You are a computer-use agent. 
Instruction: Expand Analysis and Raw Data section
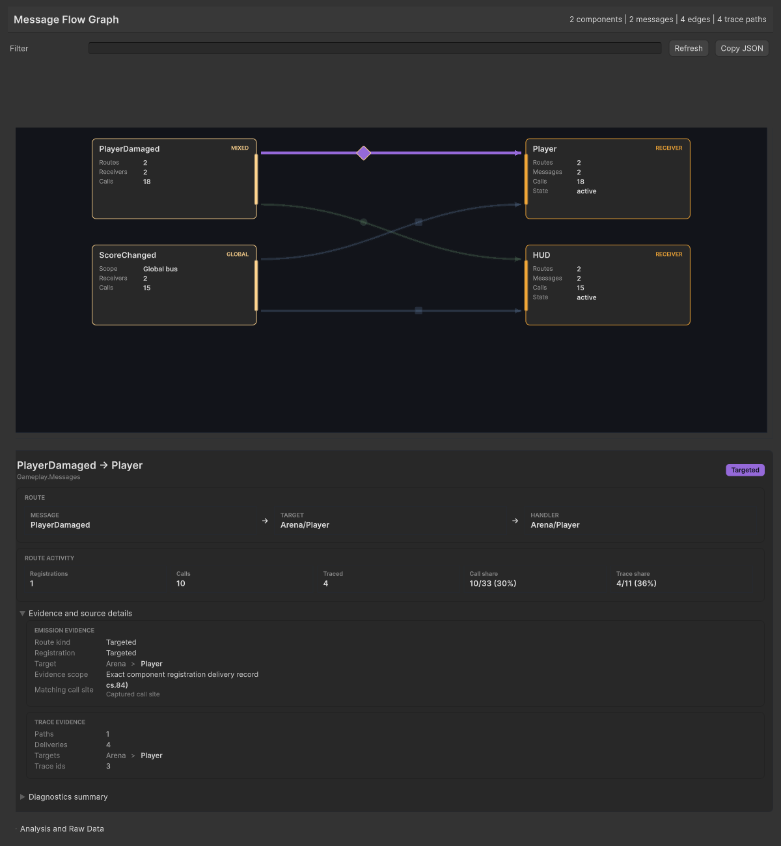62,828
